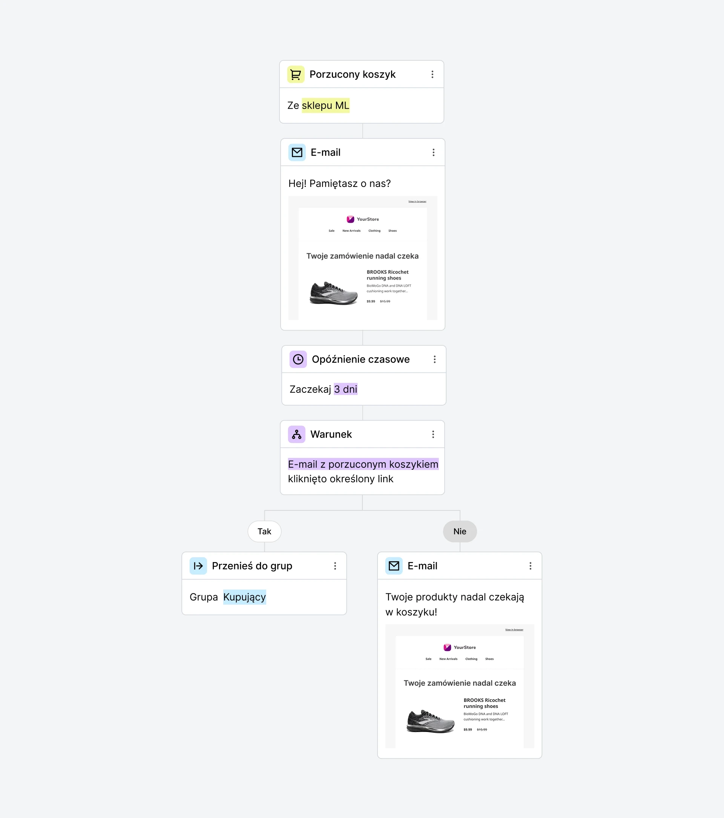Click the highlighted 3 dni delay setting

[346, 389]
